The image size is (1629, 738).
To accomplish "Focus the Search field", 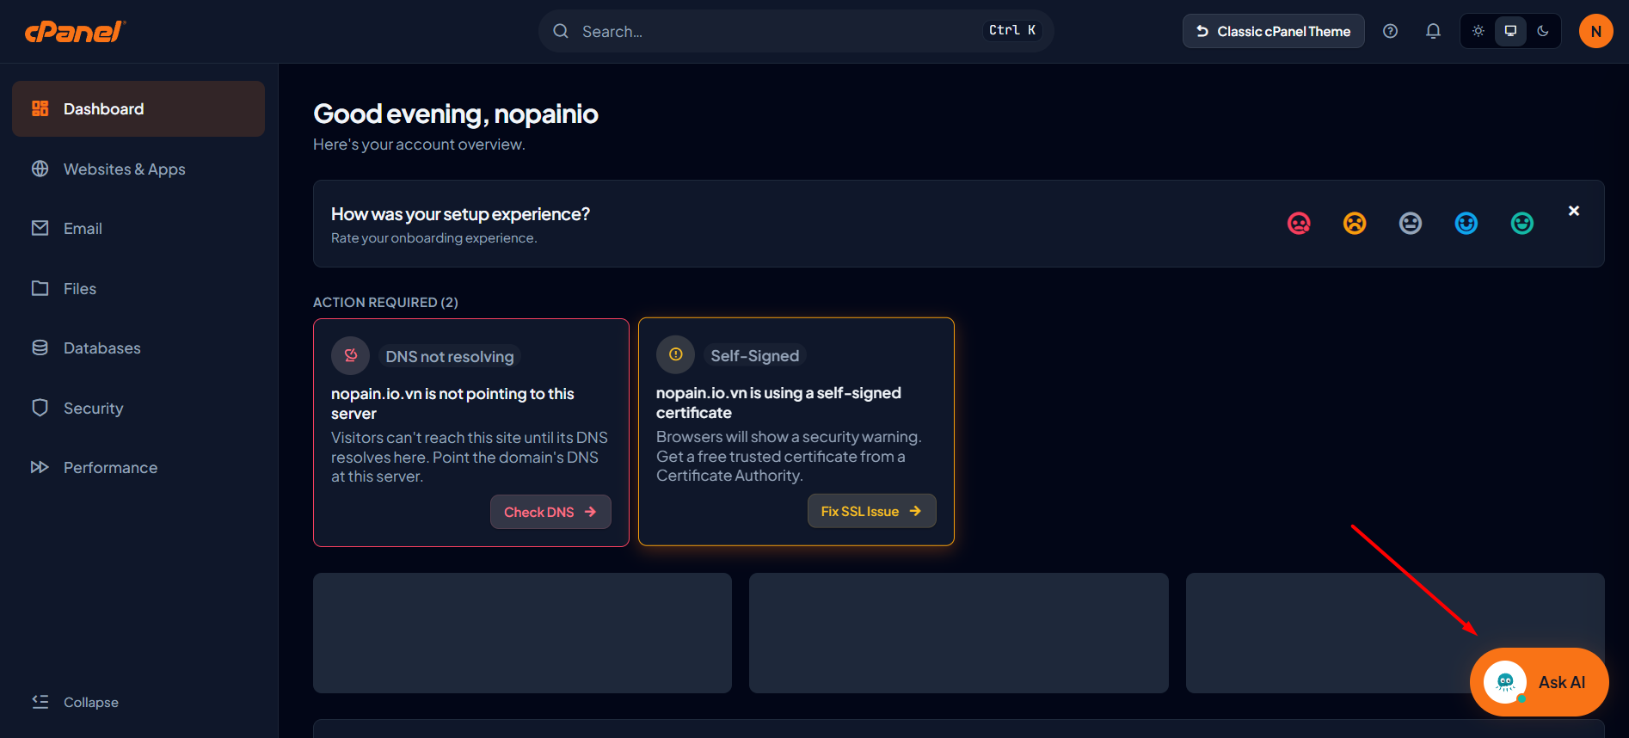I will click(796, 31).
